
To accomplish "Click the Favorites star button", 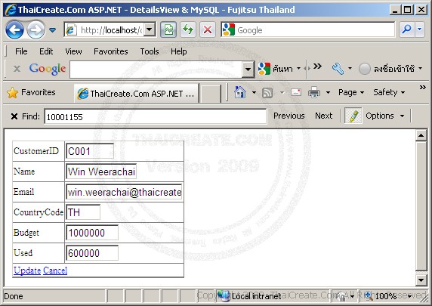I will point(31,93).
